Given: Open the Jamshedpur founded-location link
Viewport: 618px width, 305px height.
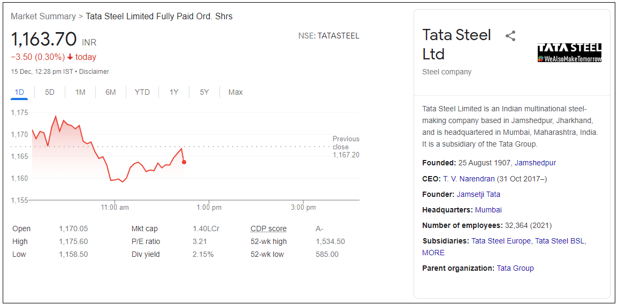Looking at the screenshot, I should click(x=535, y=163).
